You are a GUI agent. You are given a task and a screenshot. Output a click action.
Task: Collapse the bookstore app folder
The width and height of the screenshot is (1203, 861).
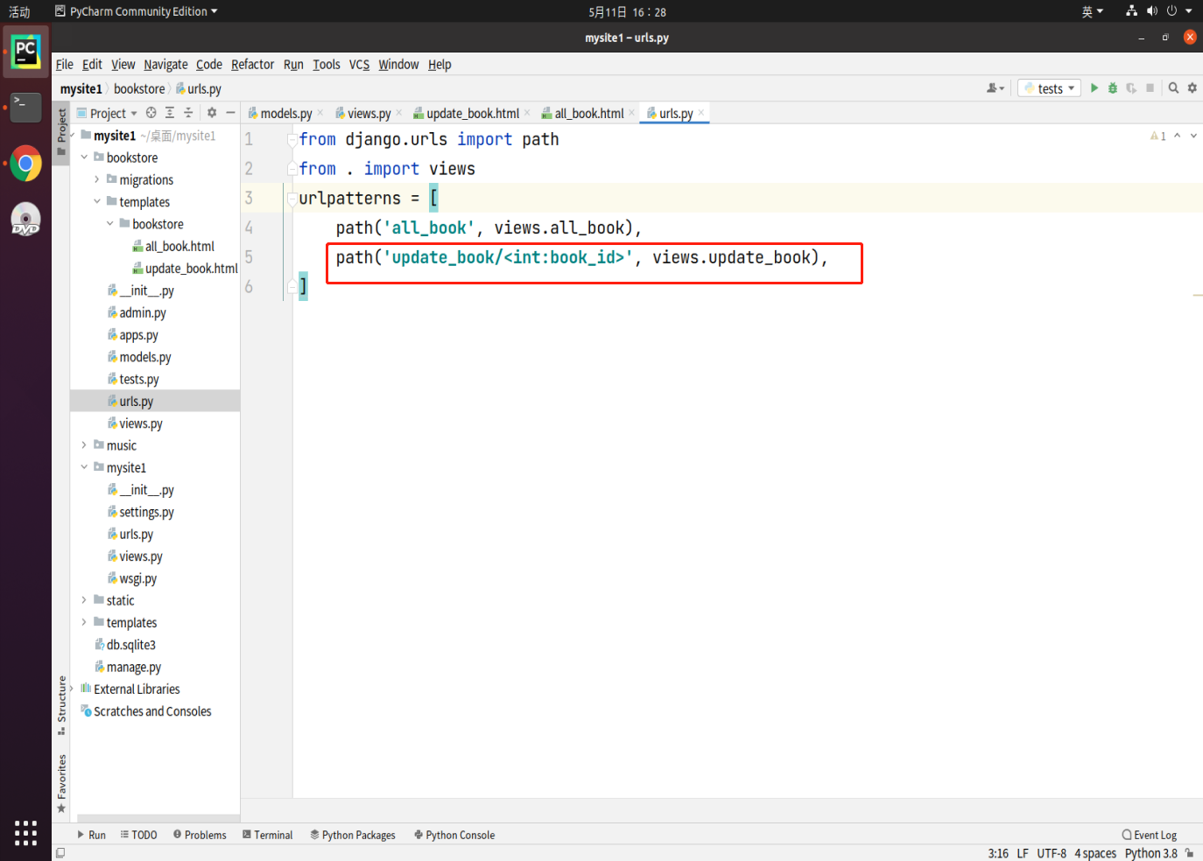pos(84,157)
